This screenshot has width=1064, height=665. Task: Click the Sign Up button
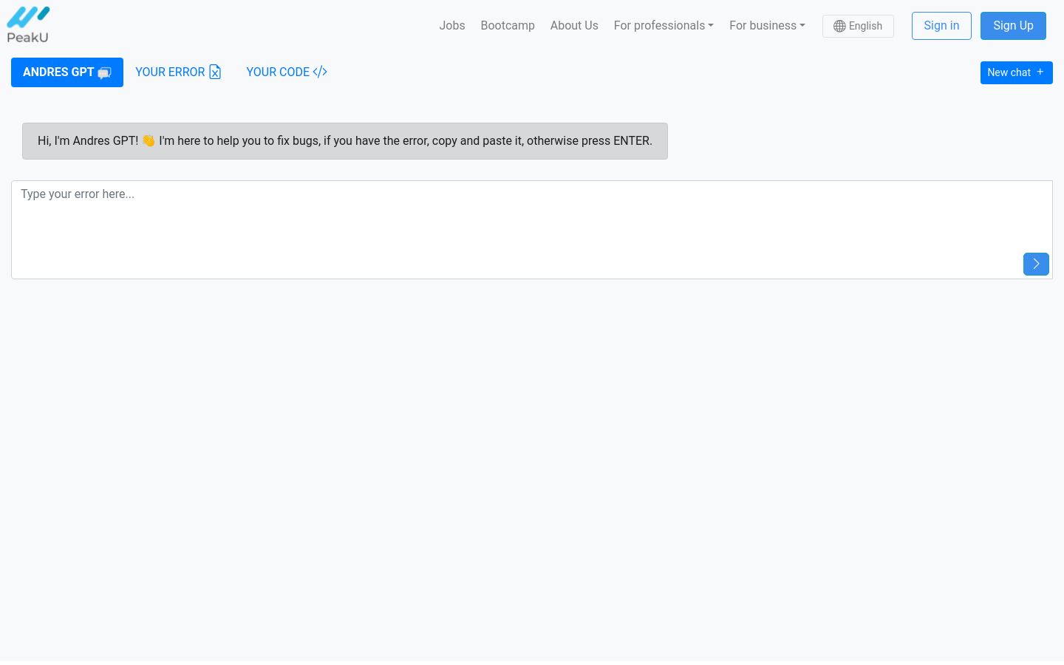pos(1012,26)
